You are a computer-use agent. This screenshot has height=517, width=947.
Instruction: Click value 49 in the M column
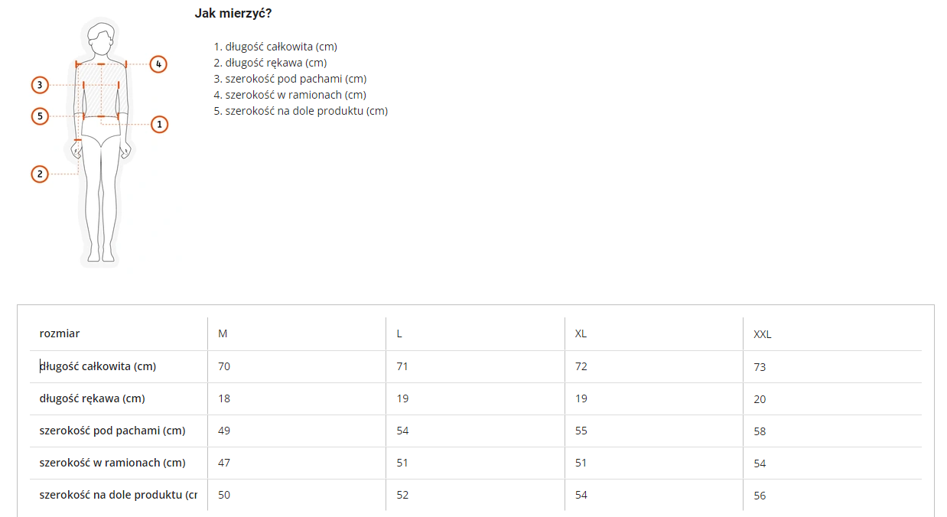click(x=224, y=431)
